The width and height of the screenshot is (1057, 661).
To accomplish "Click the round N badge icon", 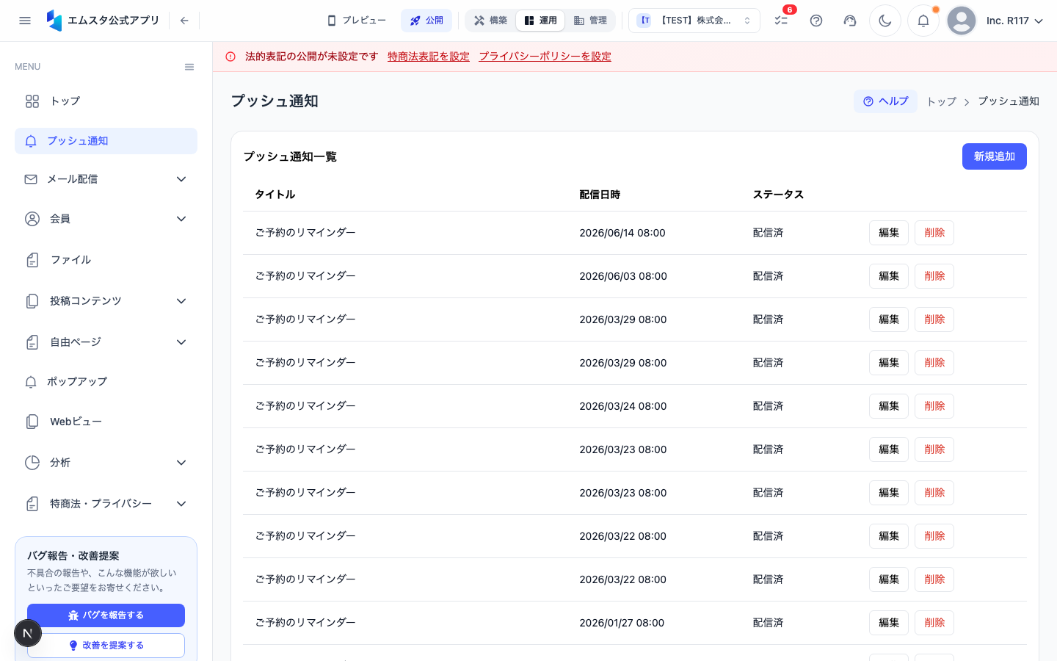I will [x=28, y=633].
